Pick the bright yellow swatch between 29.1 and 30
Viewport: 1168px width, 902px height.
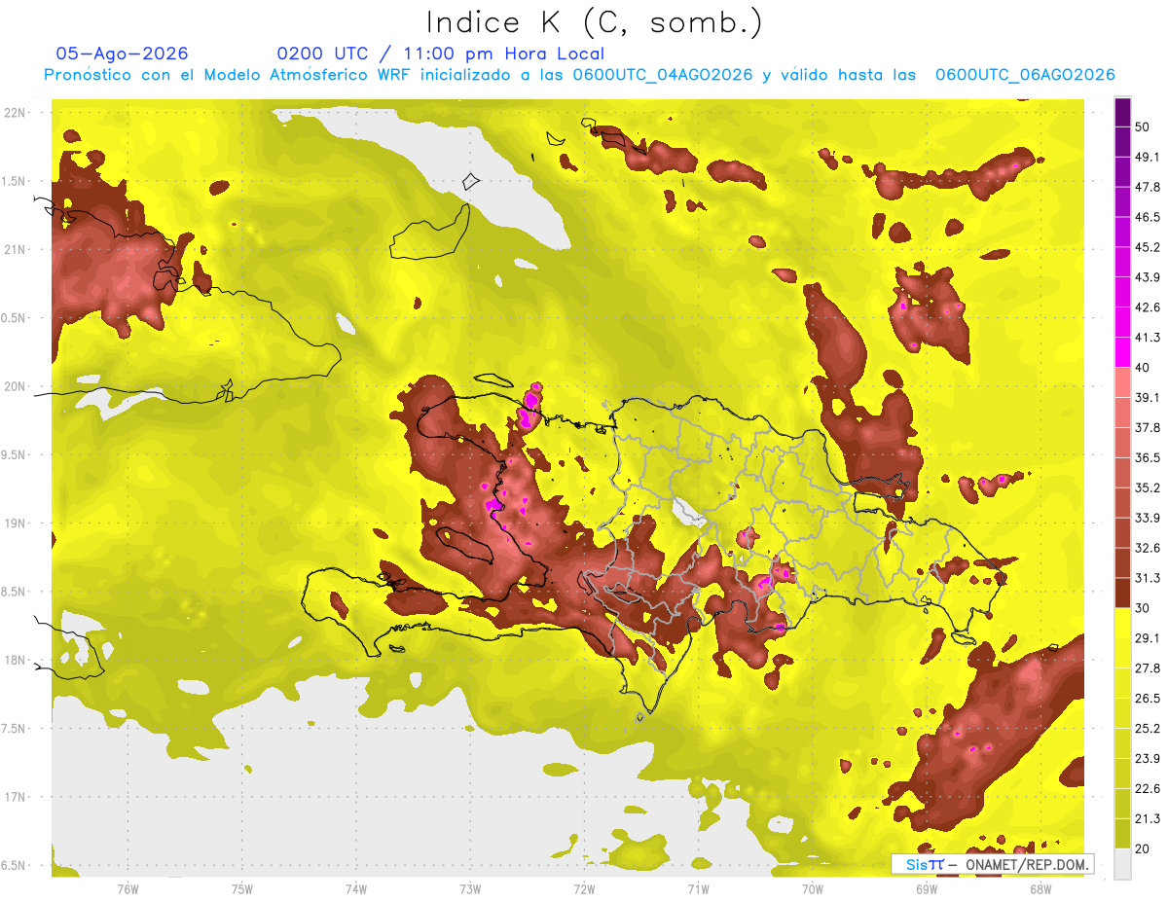coord(1122,623)
